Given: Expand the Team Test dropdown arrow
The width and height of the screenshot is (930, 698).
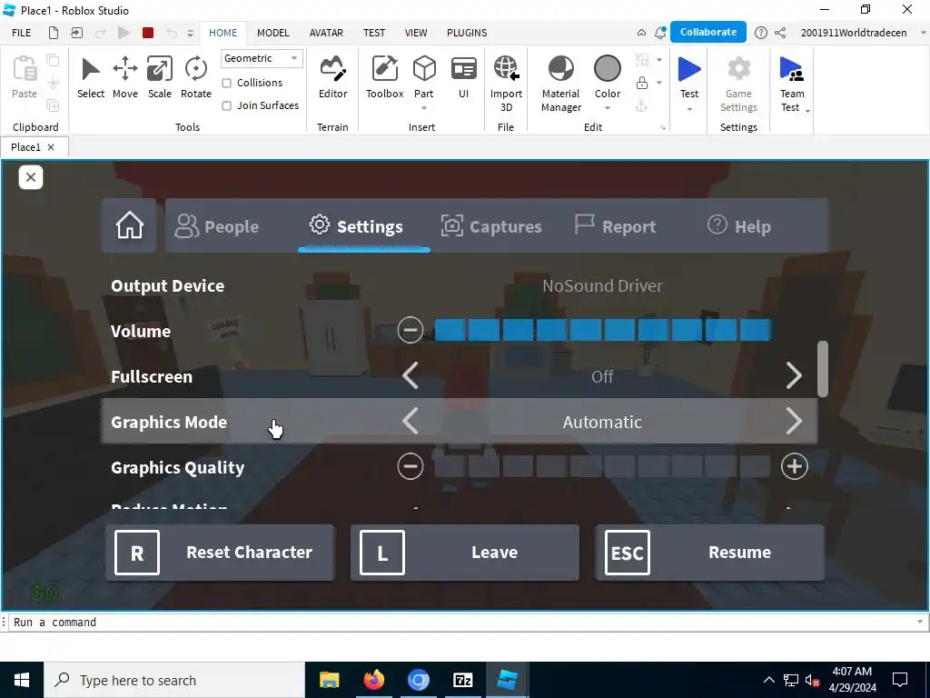Looking at the screenshot, I should 807,111.
